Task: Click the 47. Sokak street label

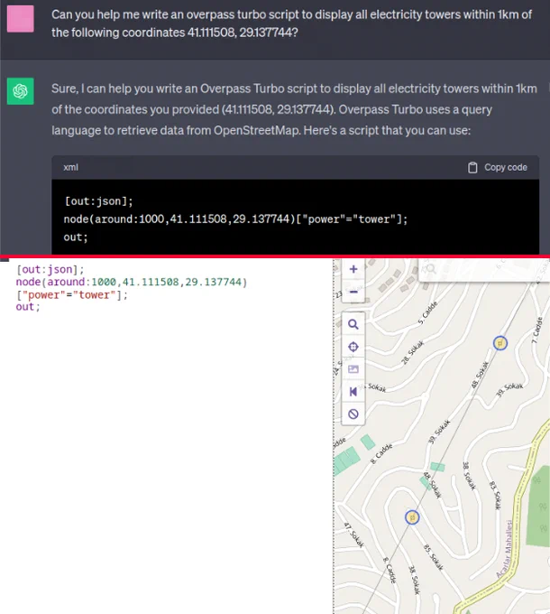Action: coord(354,535)
